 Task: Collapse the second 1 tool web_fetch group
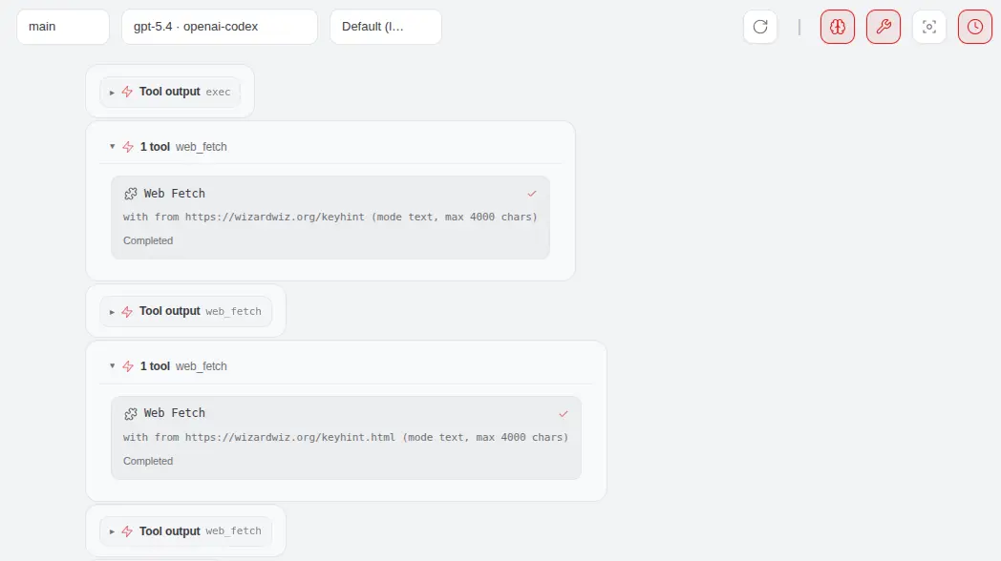(x=112, y=366)
